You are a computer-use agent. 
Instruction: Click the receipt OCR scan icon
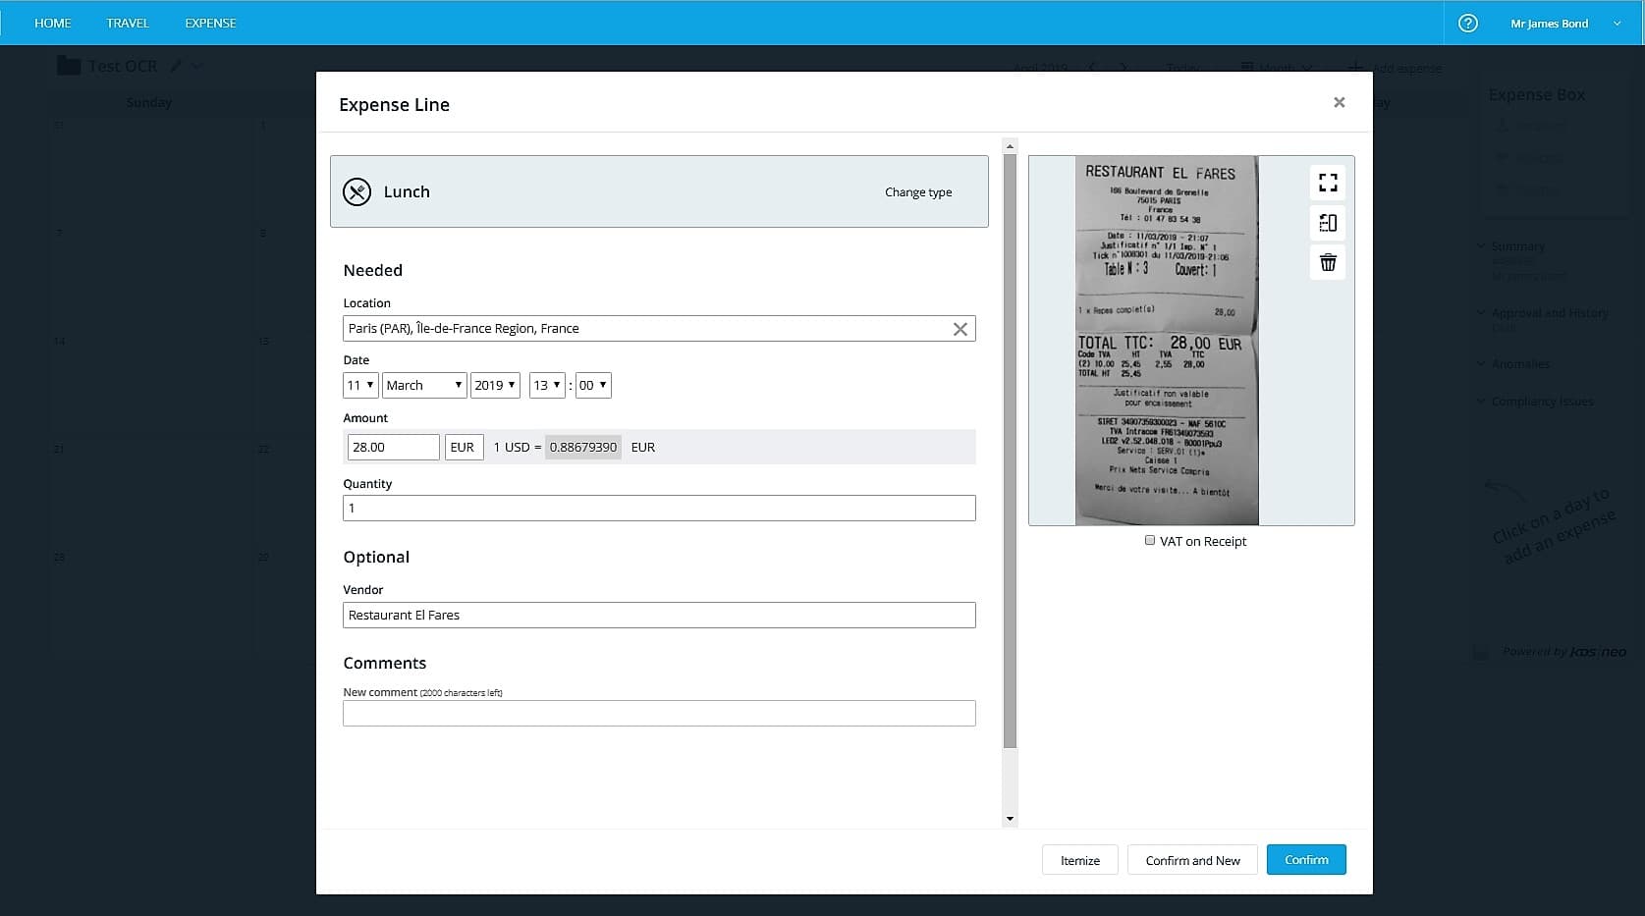pyautogui.click(x=1328, y=223)
